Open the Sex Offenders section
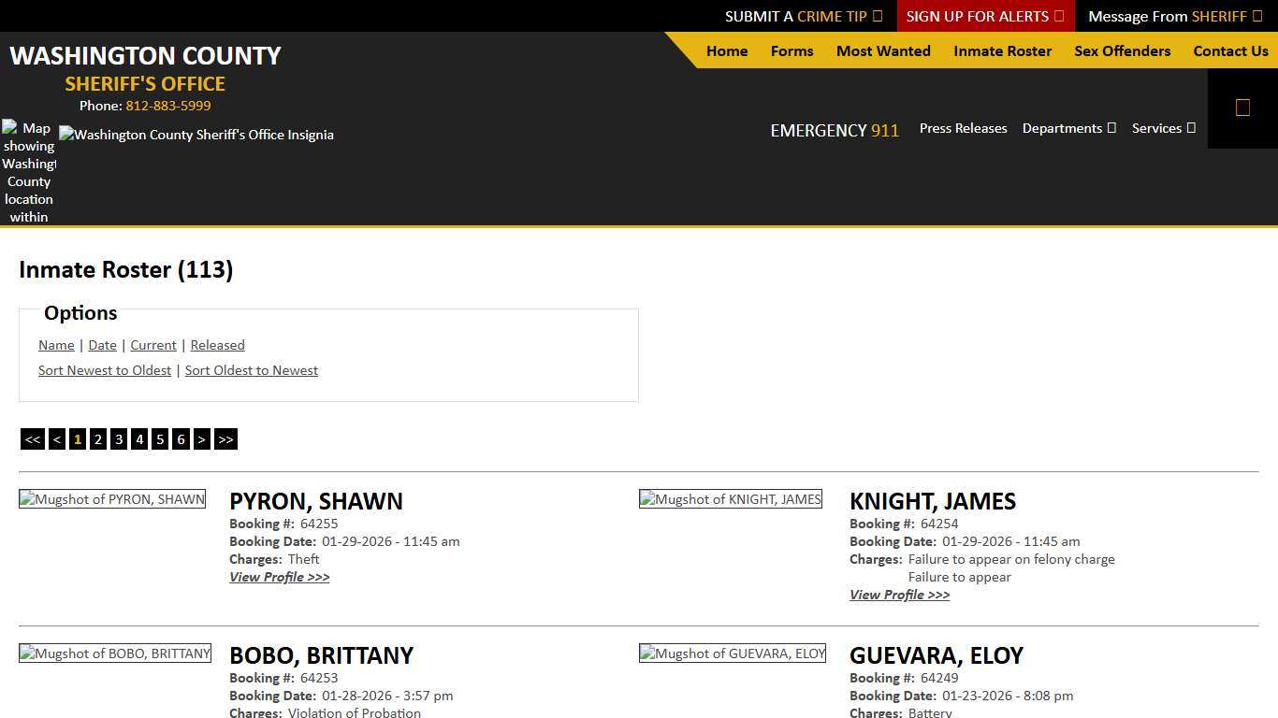The width and height of the screenshot is (1278, 718). (1122, 51)
